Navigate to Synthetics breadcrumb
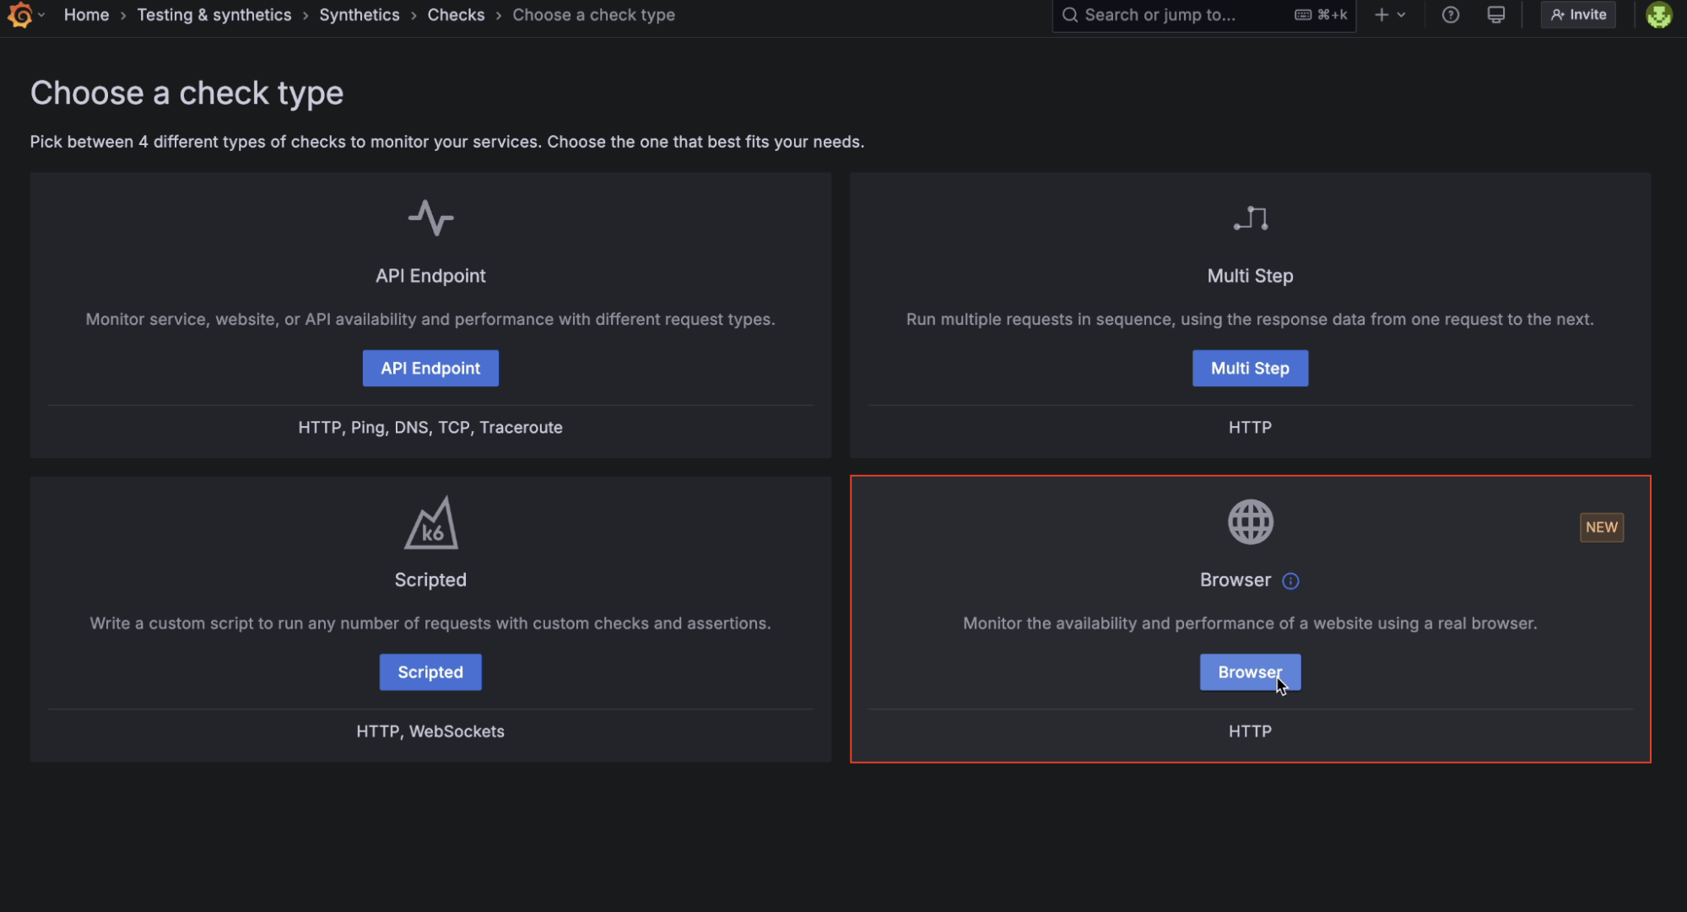Screen dimensions: 1687x912 coord(359,15)
